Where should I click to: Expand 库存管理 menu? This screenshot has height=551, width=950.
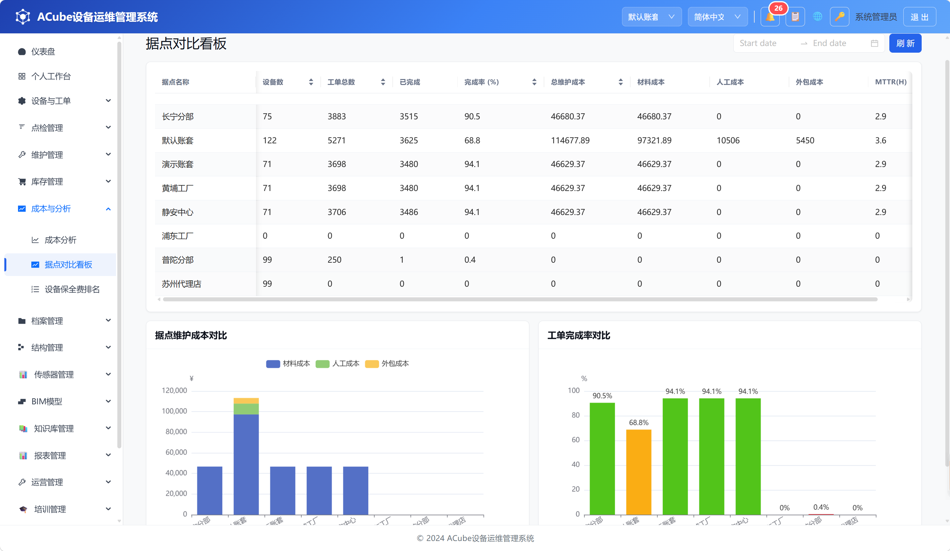[60, 182]
